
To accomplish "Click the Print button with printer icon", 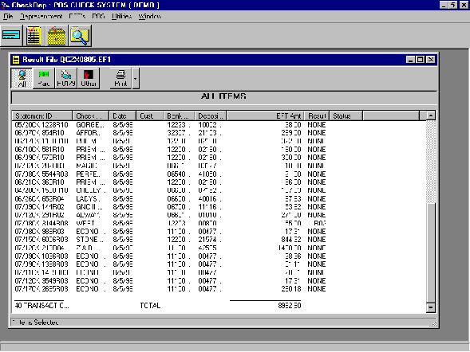I will (x=120, y=78).
